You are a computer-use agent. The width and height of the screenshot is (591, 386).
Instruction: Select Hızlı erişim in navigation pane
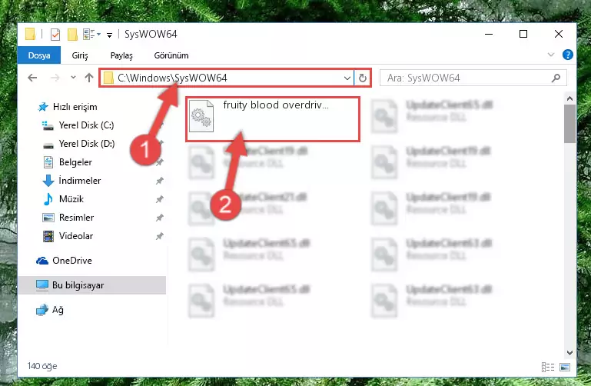tap(75, 107)
